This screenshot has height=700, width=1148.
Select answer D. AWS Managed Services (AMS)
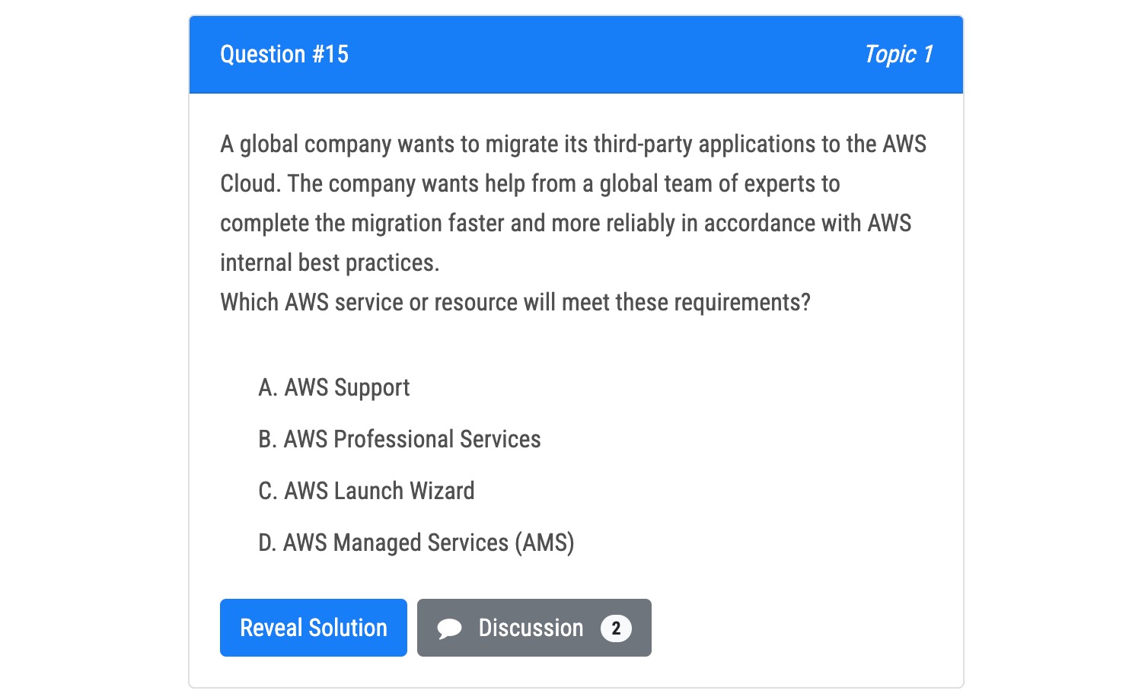(x=416, y=542)
